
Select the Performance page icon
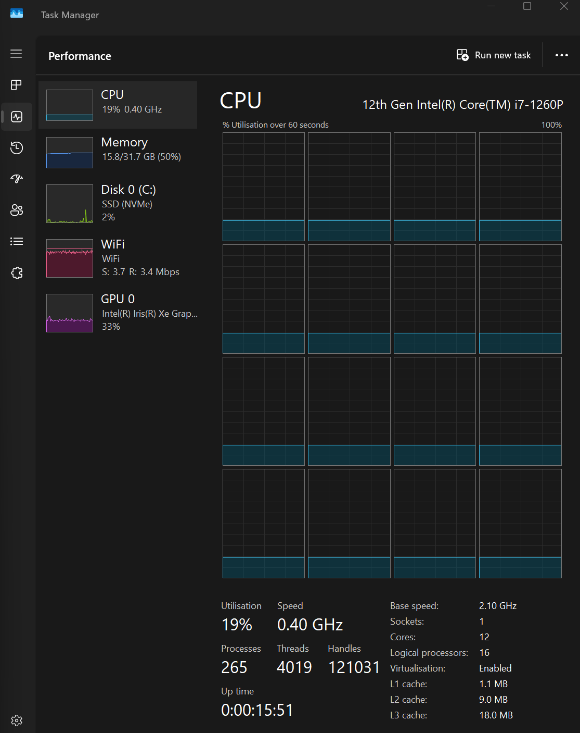pos(17,116)
